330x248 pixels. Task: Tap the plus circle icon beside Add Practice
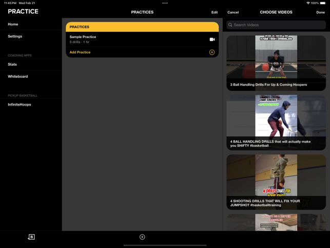click(212, 52)
